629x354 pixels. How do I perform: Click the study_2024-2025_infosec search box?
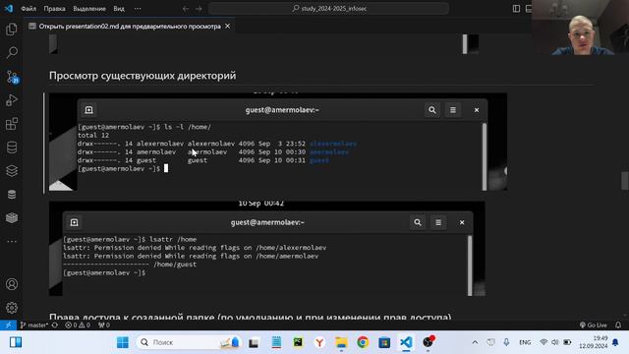coord(328,9)
